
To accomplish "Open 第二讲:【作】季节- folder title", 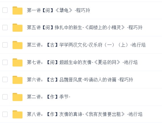I will tap(49, 97).
